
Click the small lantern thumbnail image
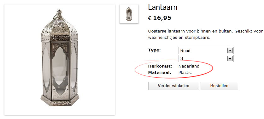tap(129, 14)
